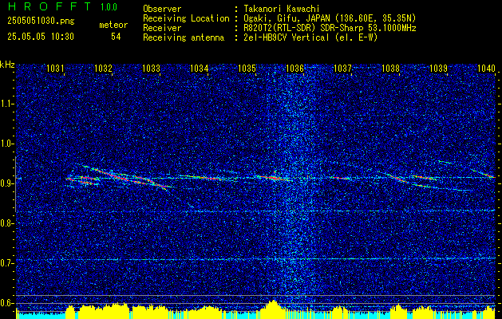Click time marker 1034
Image resolution: width=502 pixels, height=319 pixels.
coord(200,68)
